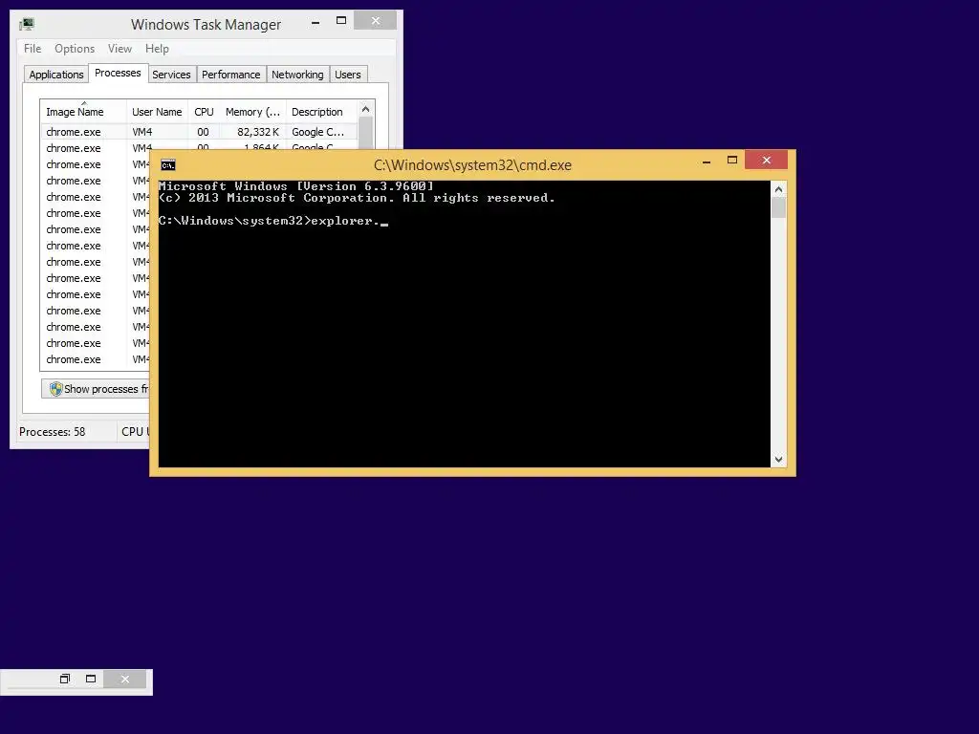Switch to the Applications tab

[56, 75]
